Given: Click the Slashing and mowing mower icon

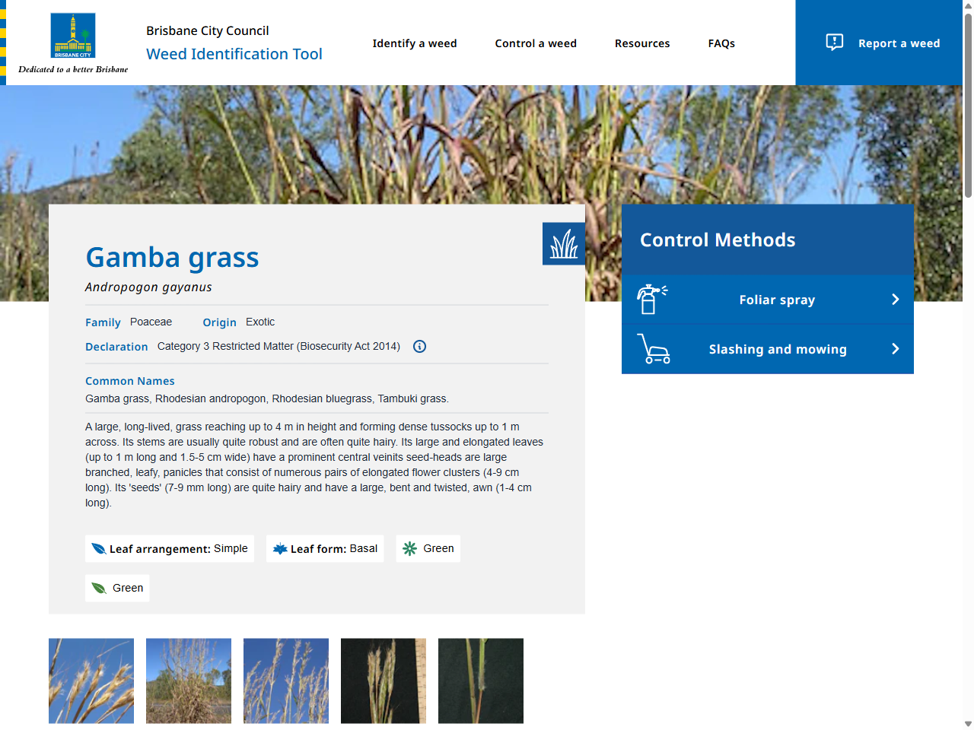Looking at the screenshot, I should [x=654, y=349].
